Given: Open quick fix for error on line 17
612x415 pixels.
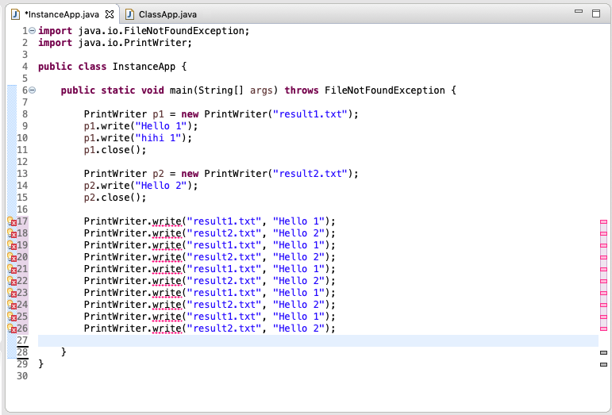Looking at the screenshot, I should tap(12, 221).
